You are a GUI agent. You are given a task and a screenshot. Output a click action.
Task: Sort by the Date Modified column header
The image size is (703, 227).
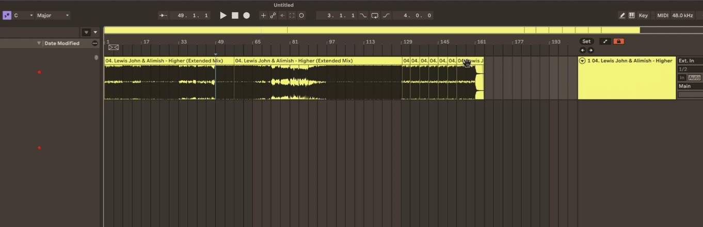coord(62,43)
